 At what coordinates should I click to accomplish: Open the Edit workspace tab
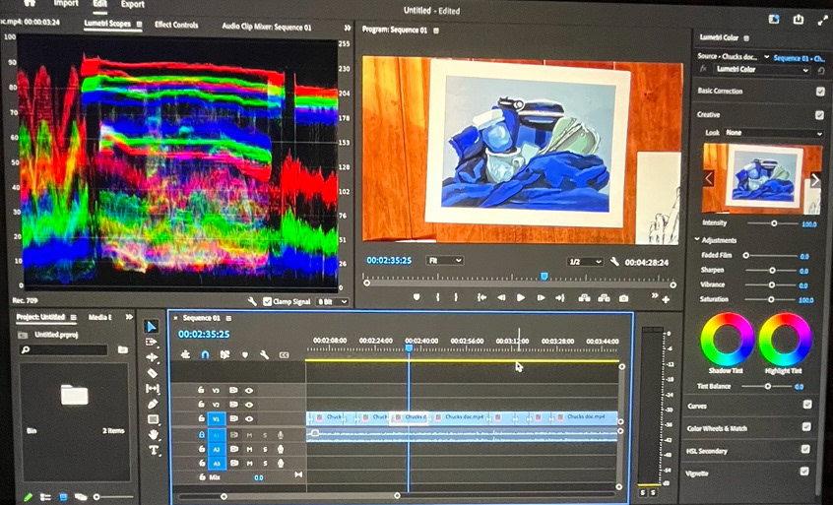[99, 4]
